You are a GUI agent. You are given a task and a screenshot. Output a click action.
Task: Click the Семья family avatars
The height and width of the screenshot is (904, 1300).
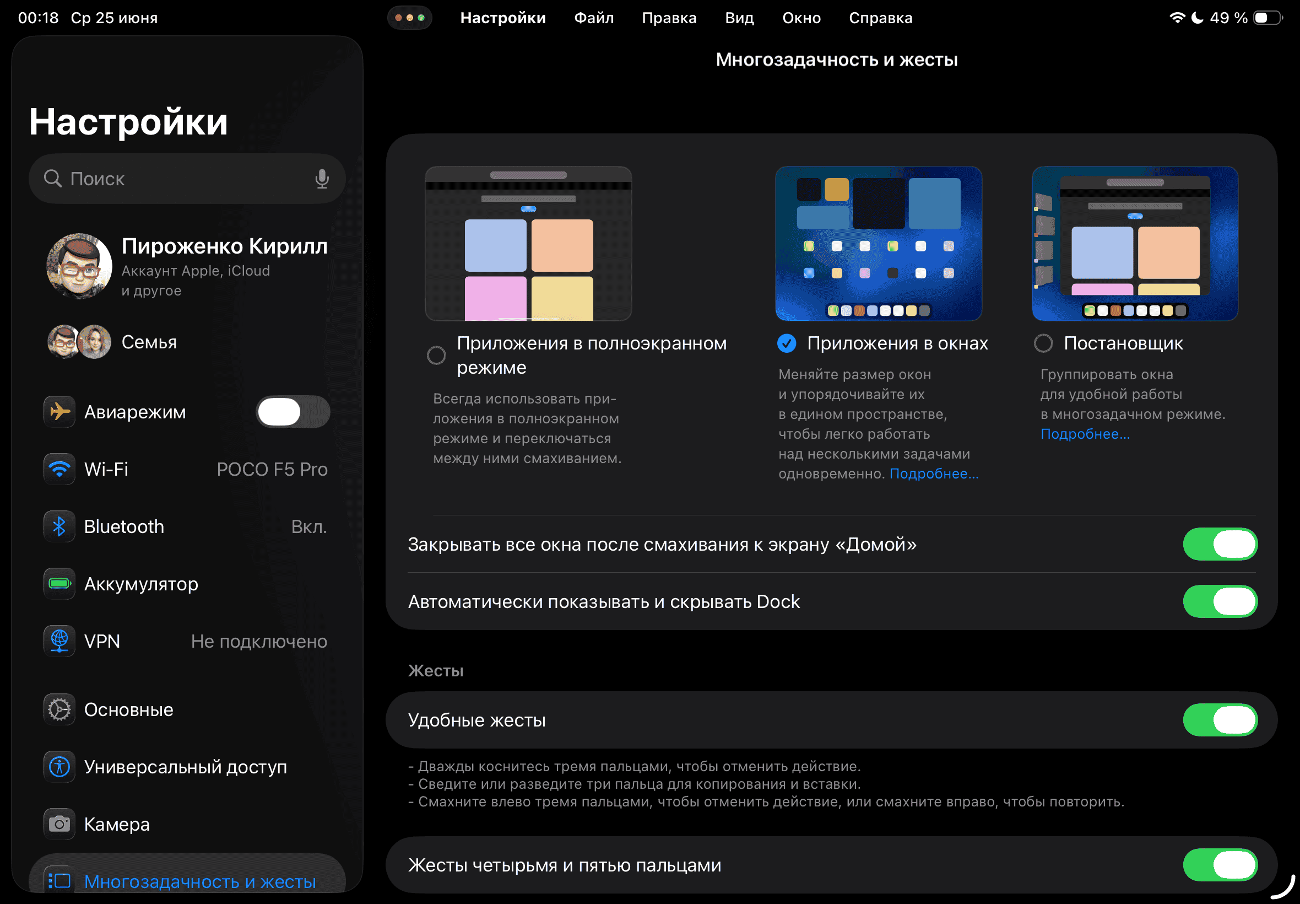pos(79,342)
